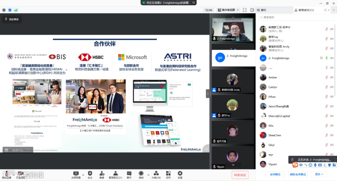This screenshot has height=181, width=337.
Task: Collapse the video gallery strip with the side arrow
Action: point(208,93)
